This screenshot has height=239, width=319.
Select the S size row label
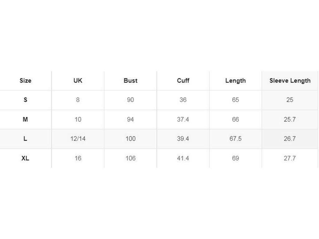(x=25, y=100)
